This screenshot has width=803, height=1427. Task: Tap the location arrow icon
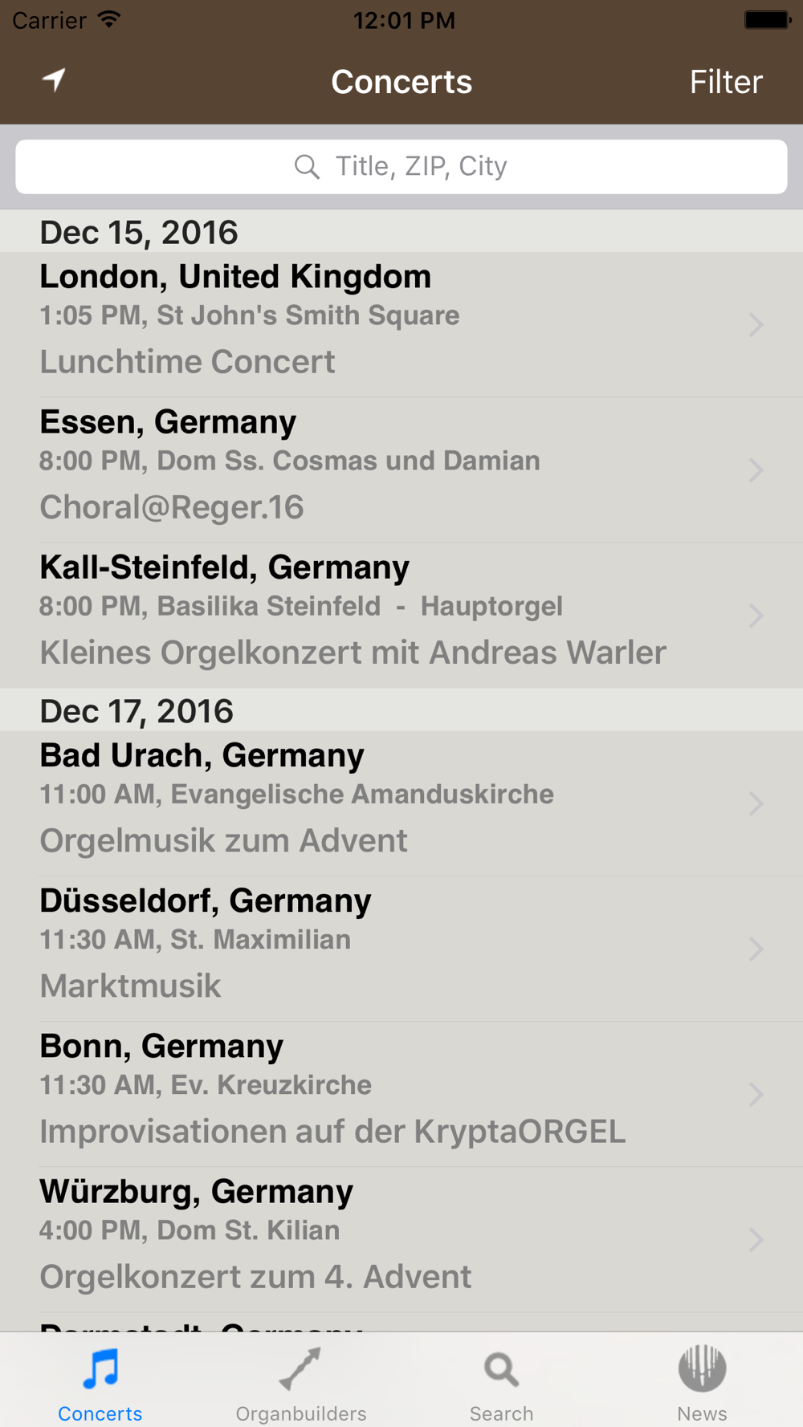tap(54, 80)
